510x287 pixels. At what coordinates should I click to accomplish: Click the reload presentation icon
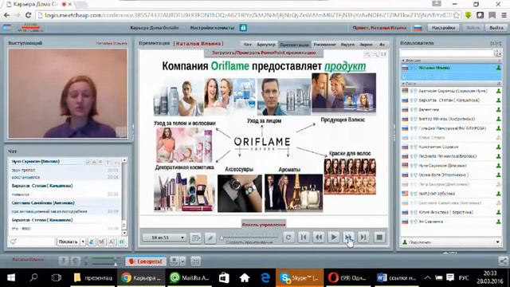288,238
